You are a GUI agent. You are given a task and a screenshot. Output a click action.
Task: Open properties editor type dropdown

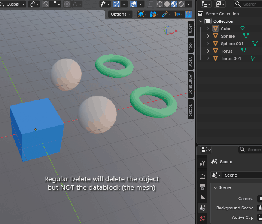pyautogui.click(x=206, y=150)
